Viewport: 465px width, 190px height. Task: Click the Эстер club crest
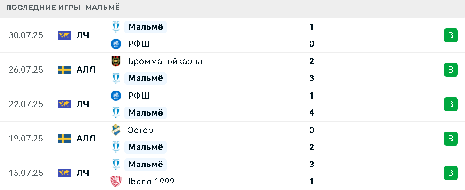pos(115,130)
